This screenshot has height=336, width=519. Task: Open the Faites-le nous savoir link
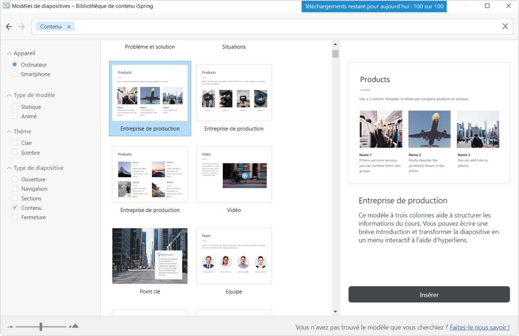pyautogui.click(x=480, y=327)
